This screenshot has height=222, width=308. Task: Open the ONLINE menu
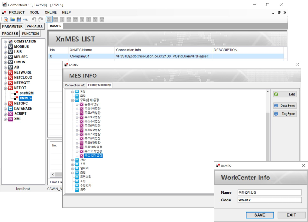pos(50,12)
